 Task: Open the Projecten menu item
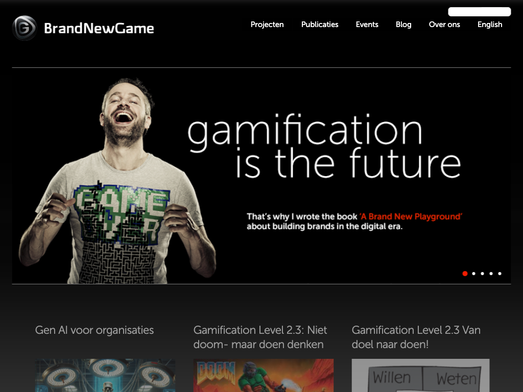[267, 24]
